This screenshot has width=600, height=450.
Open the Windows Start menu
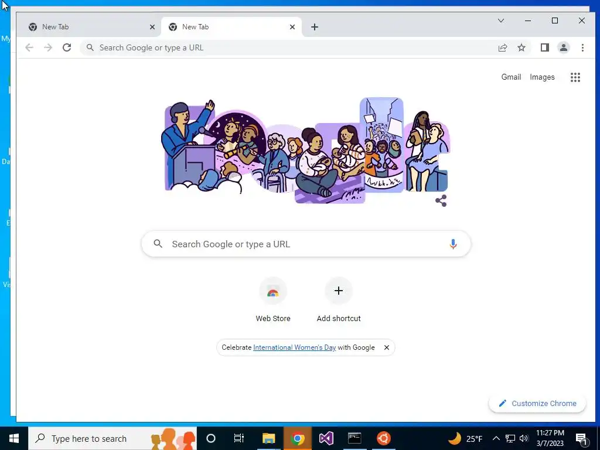pos(14,438)
